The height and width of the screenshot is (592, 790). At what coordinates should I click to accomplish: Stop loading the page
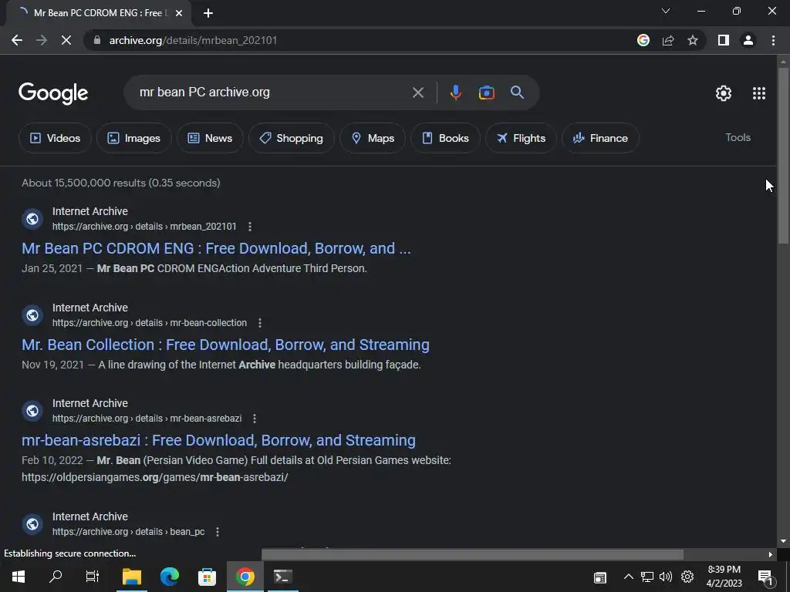(x=66, y=40)
